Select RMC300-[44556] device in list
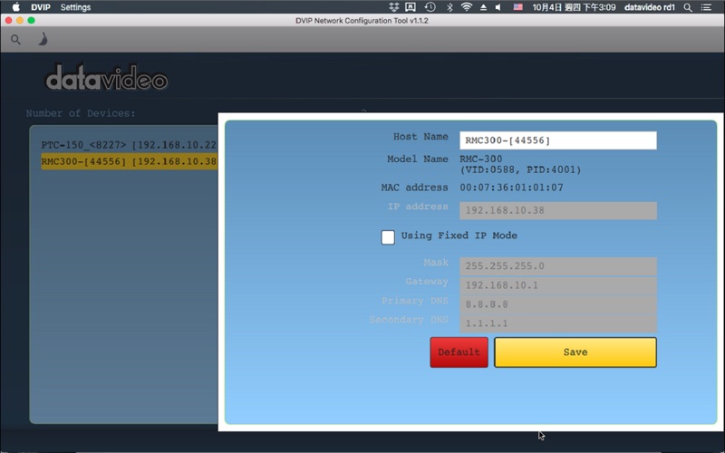725x453 pixels. point(129,161)
